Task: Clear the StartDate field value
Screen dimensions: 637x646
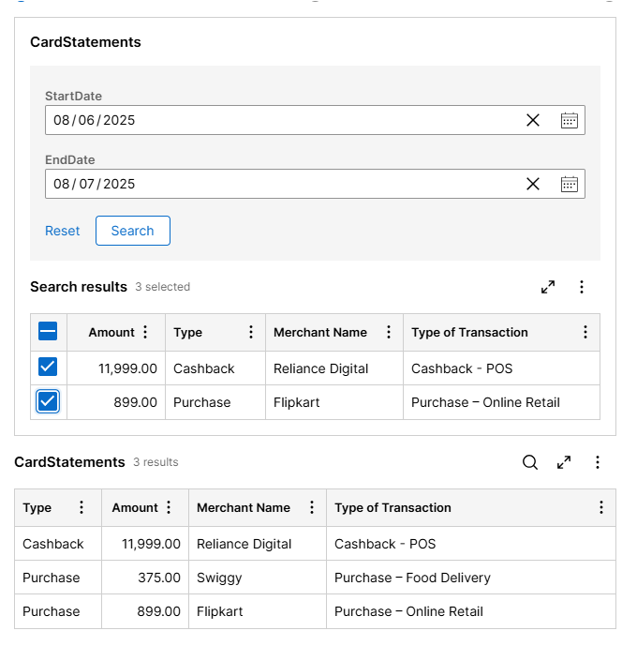Action: click(532, 120)
